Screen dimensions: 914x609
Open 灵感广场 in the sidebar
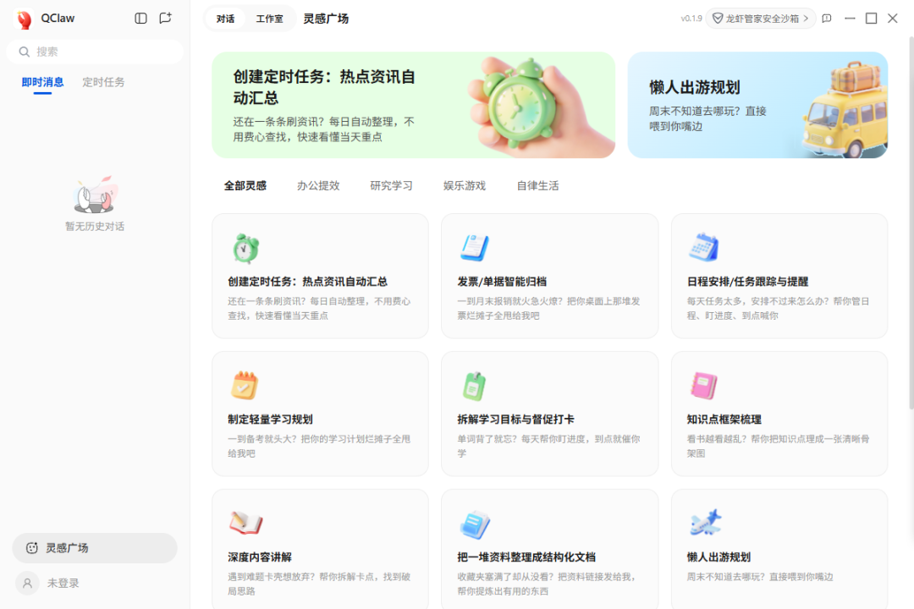click(95, 548)
